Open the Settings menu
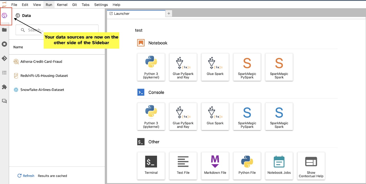This screenshot has width=366, height=184. 101,5
